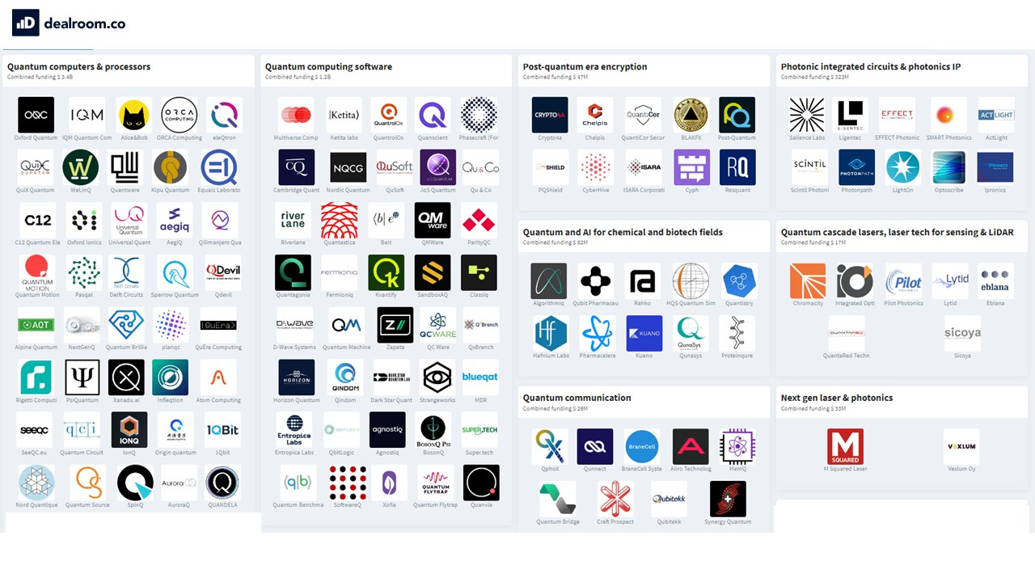The image size is (1035, 582).
Task: Select the 'Proteinqure' company label
Action: click(737, 356)
